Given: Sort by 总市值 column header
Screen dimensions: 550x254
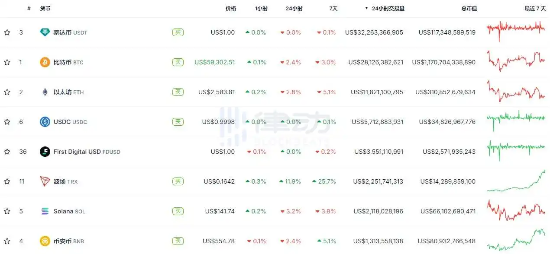Looking at the screenshot, I should [x=469, y=8].
